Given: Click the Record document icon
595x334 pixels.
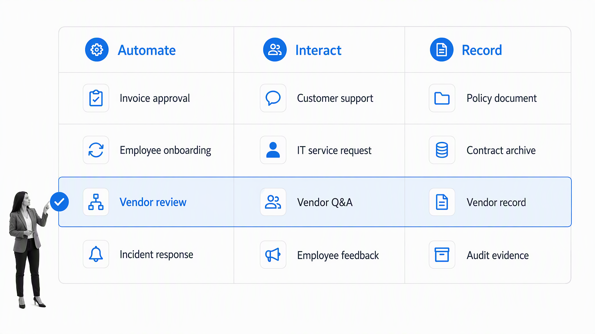Looking at the screenshot, I should (x=442, y=50).
